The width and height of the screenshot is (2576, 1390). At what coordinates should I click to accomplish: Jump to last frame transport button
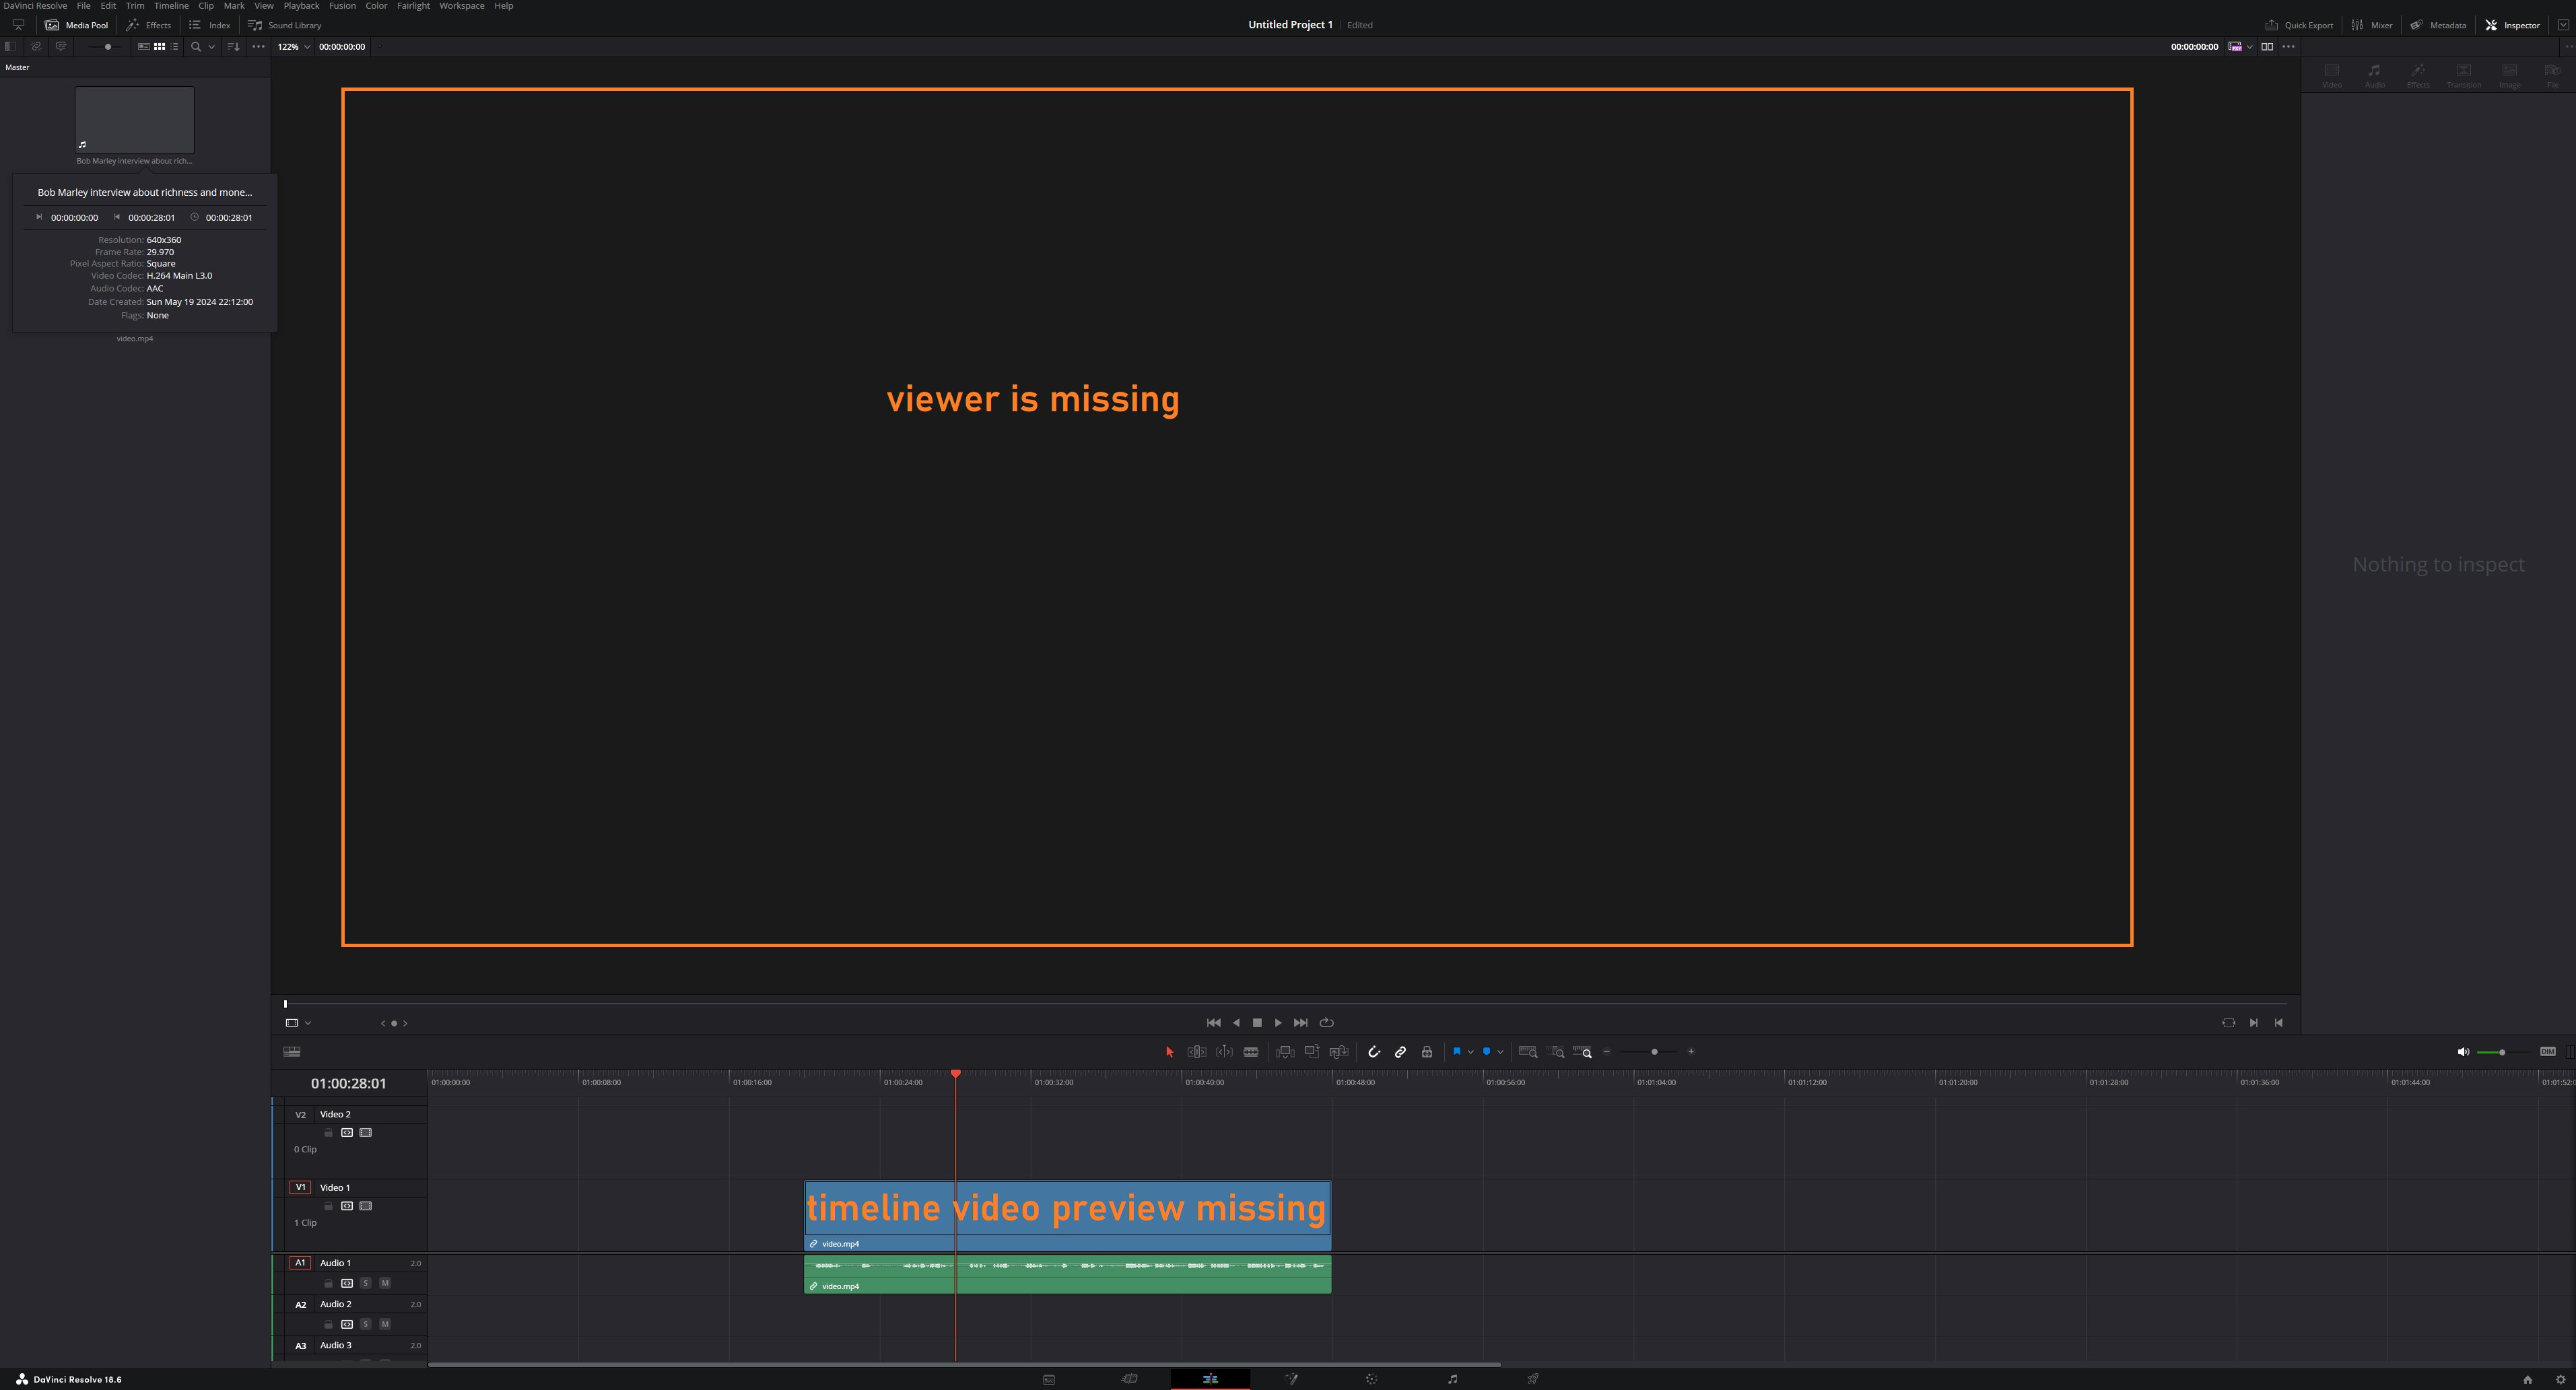[x=1300, y=1023]
